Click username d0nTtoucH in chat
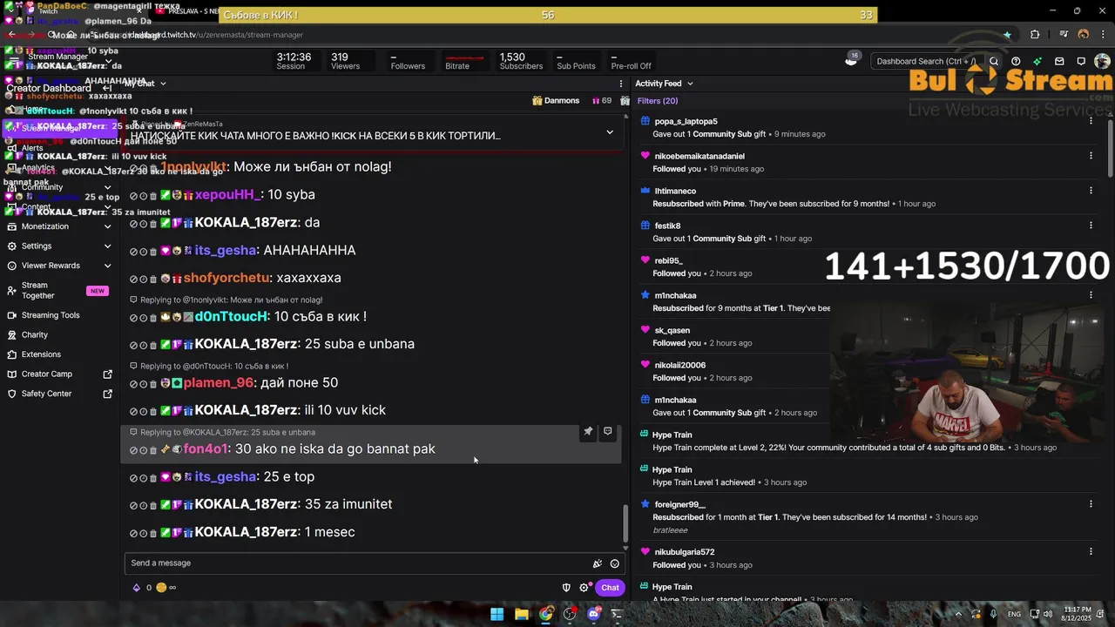1115x627 pixels. [x=231, y=317]
